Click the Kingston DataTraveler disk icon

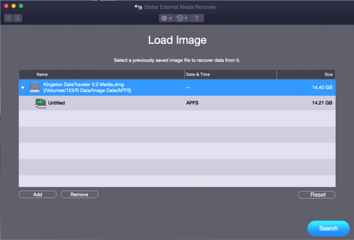pos(35,88)
